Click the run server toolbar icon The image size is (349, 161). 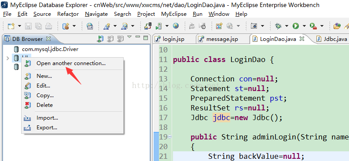tap(158, 26)
